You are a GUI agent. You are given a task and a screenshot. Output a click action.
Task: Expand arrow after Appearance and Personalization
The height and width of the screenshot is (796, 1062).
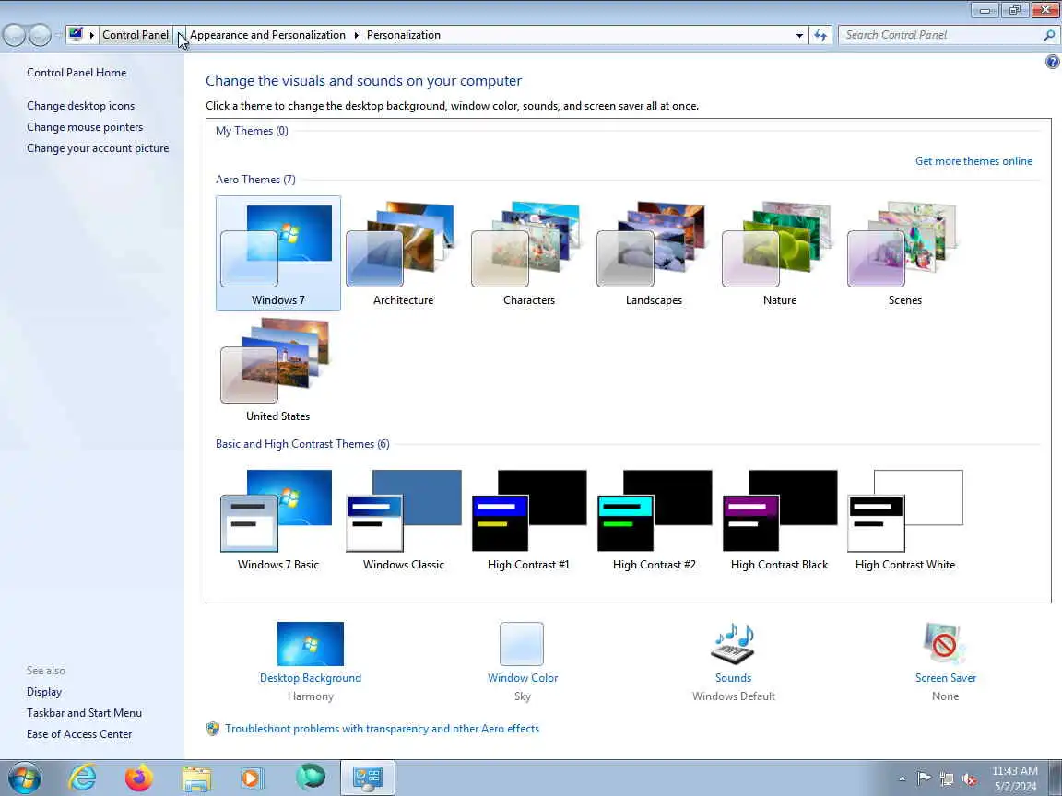click(x=356, y=35)
